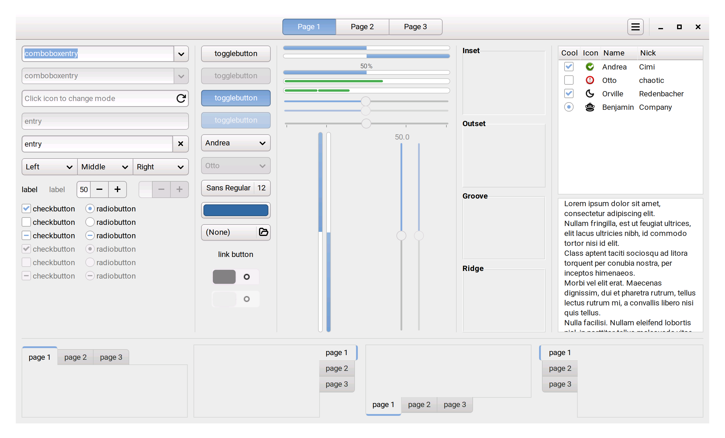This screenshot has width=725, height=438.
Task: Uncheck the first checked checkbutton
Action: click(x=26, y=209)
